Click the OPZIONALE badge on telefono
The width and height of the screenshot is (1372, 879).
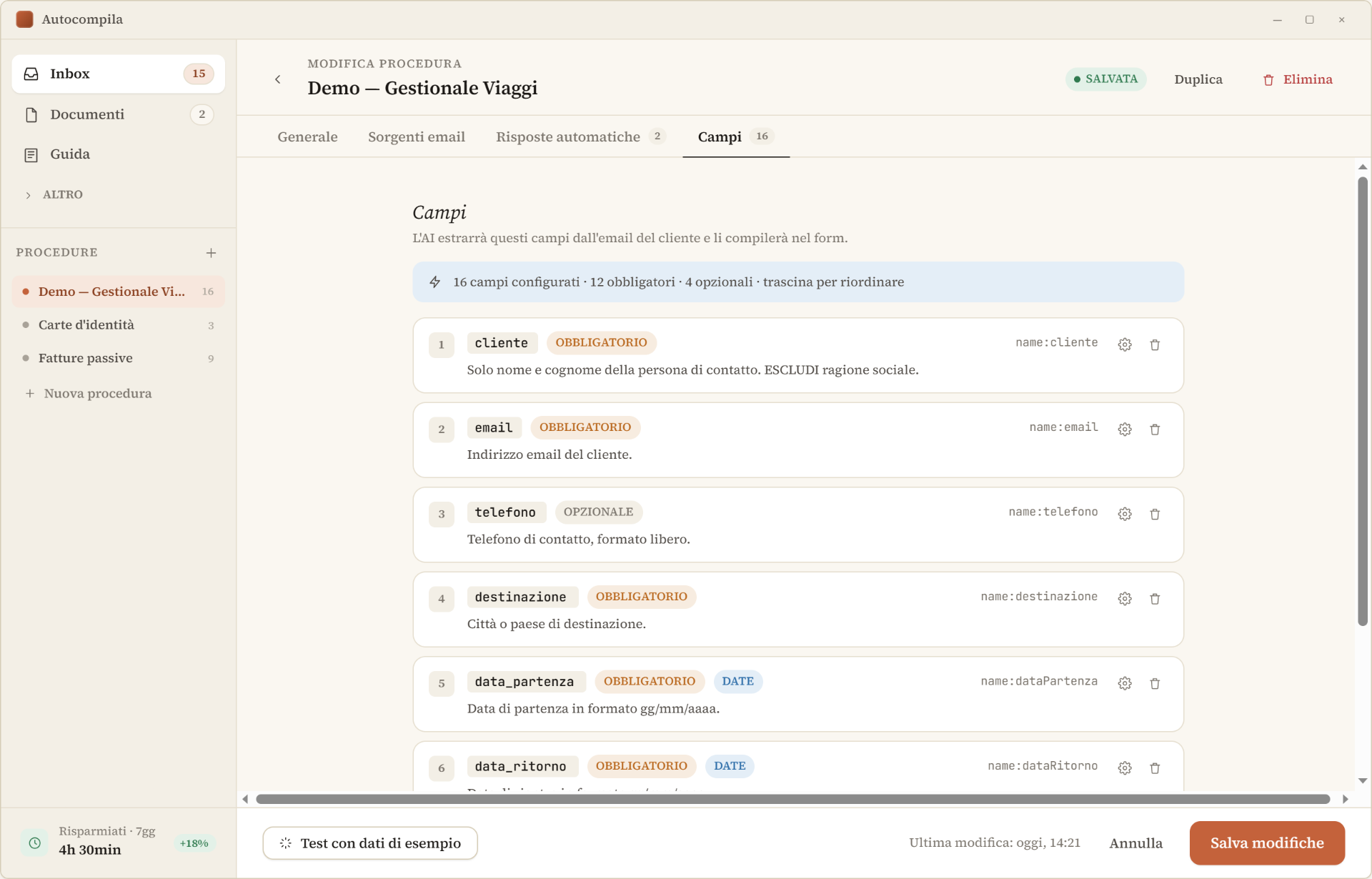(x=599, y=512)
